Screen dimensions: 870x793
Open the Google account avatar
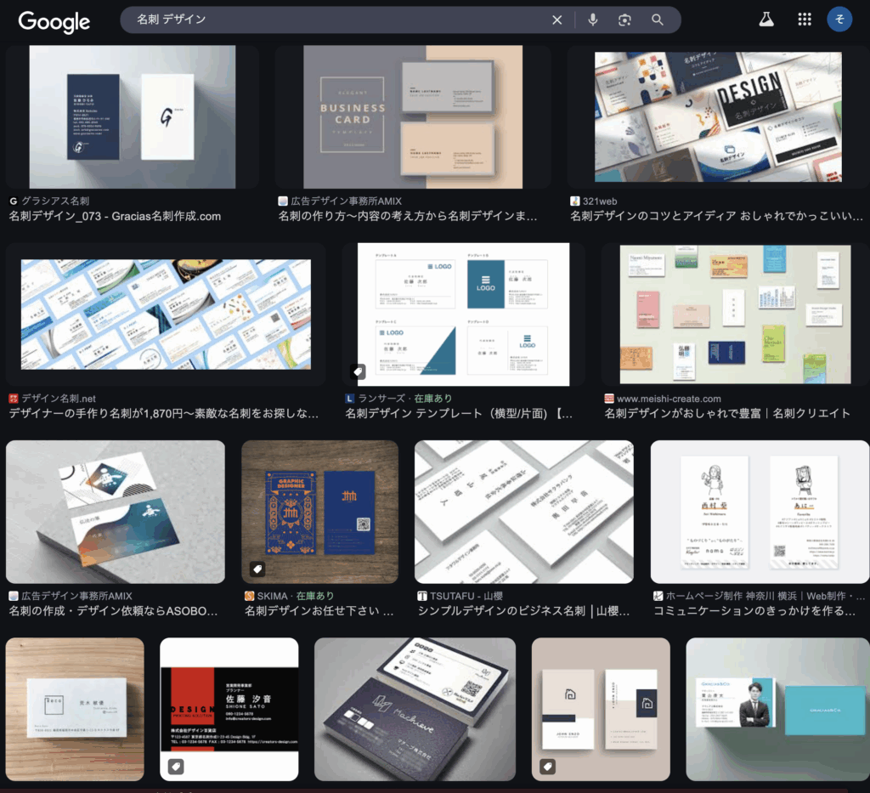pos(839,20)
